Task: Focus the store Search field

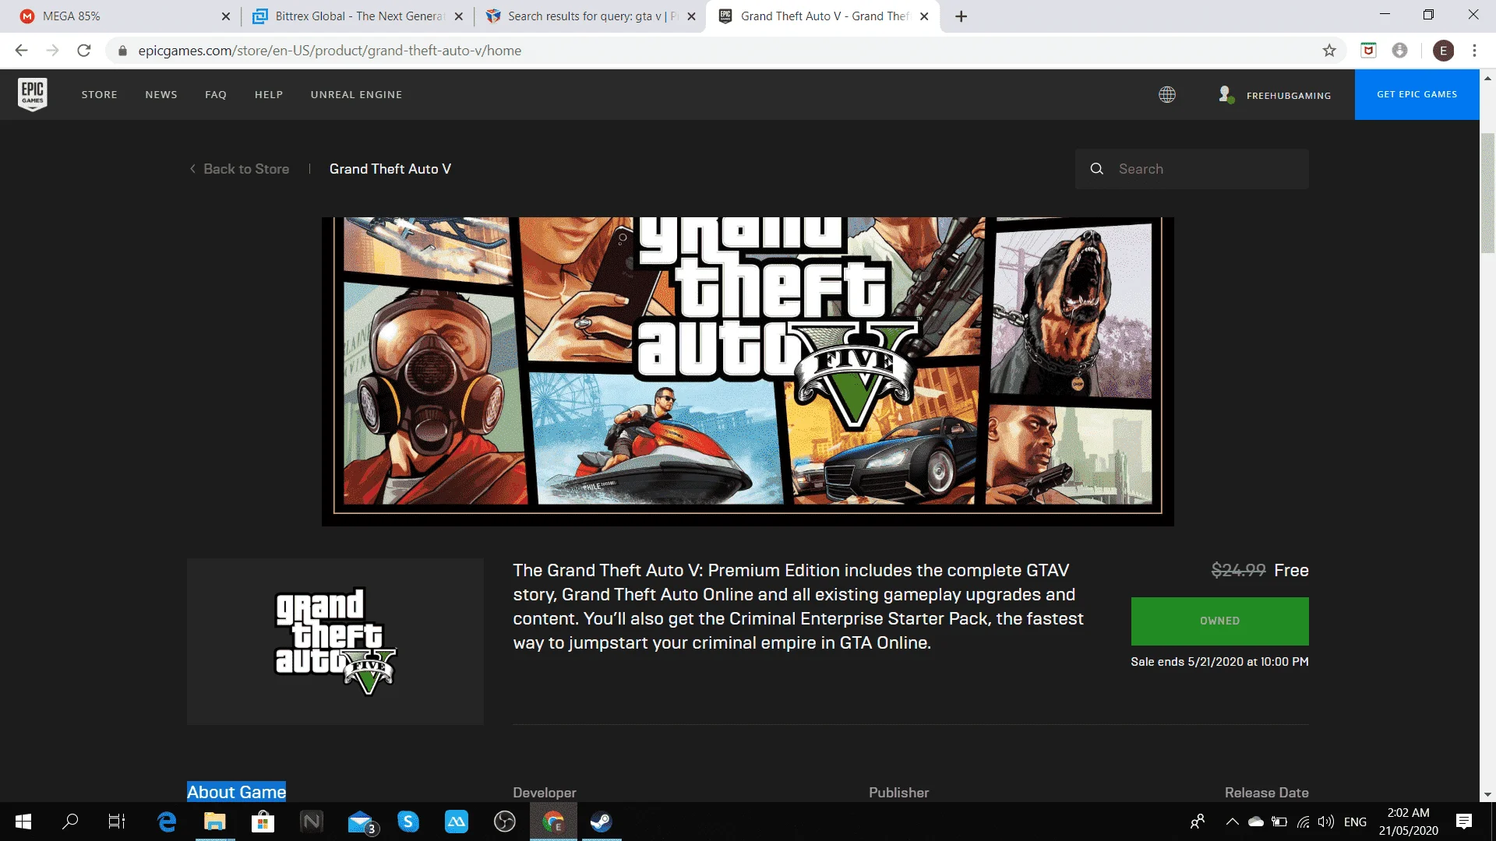Action: 1192,169
